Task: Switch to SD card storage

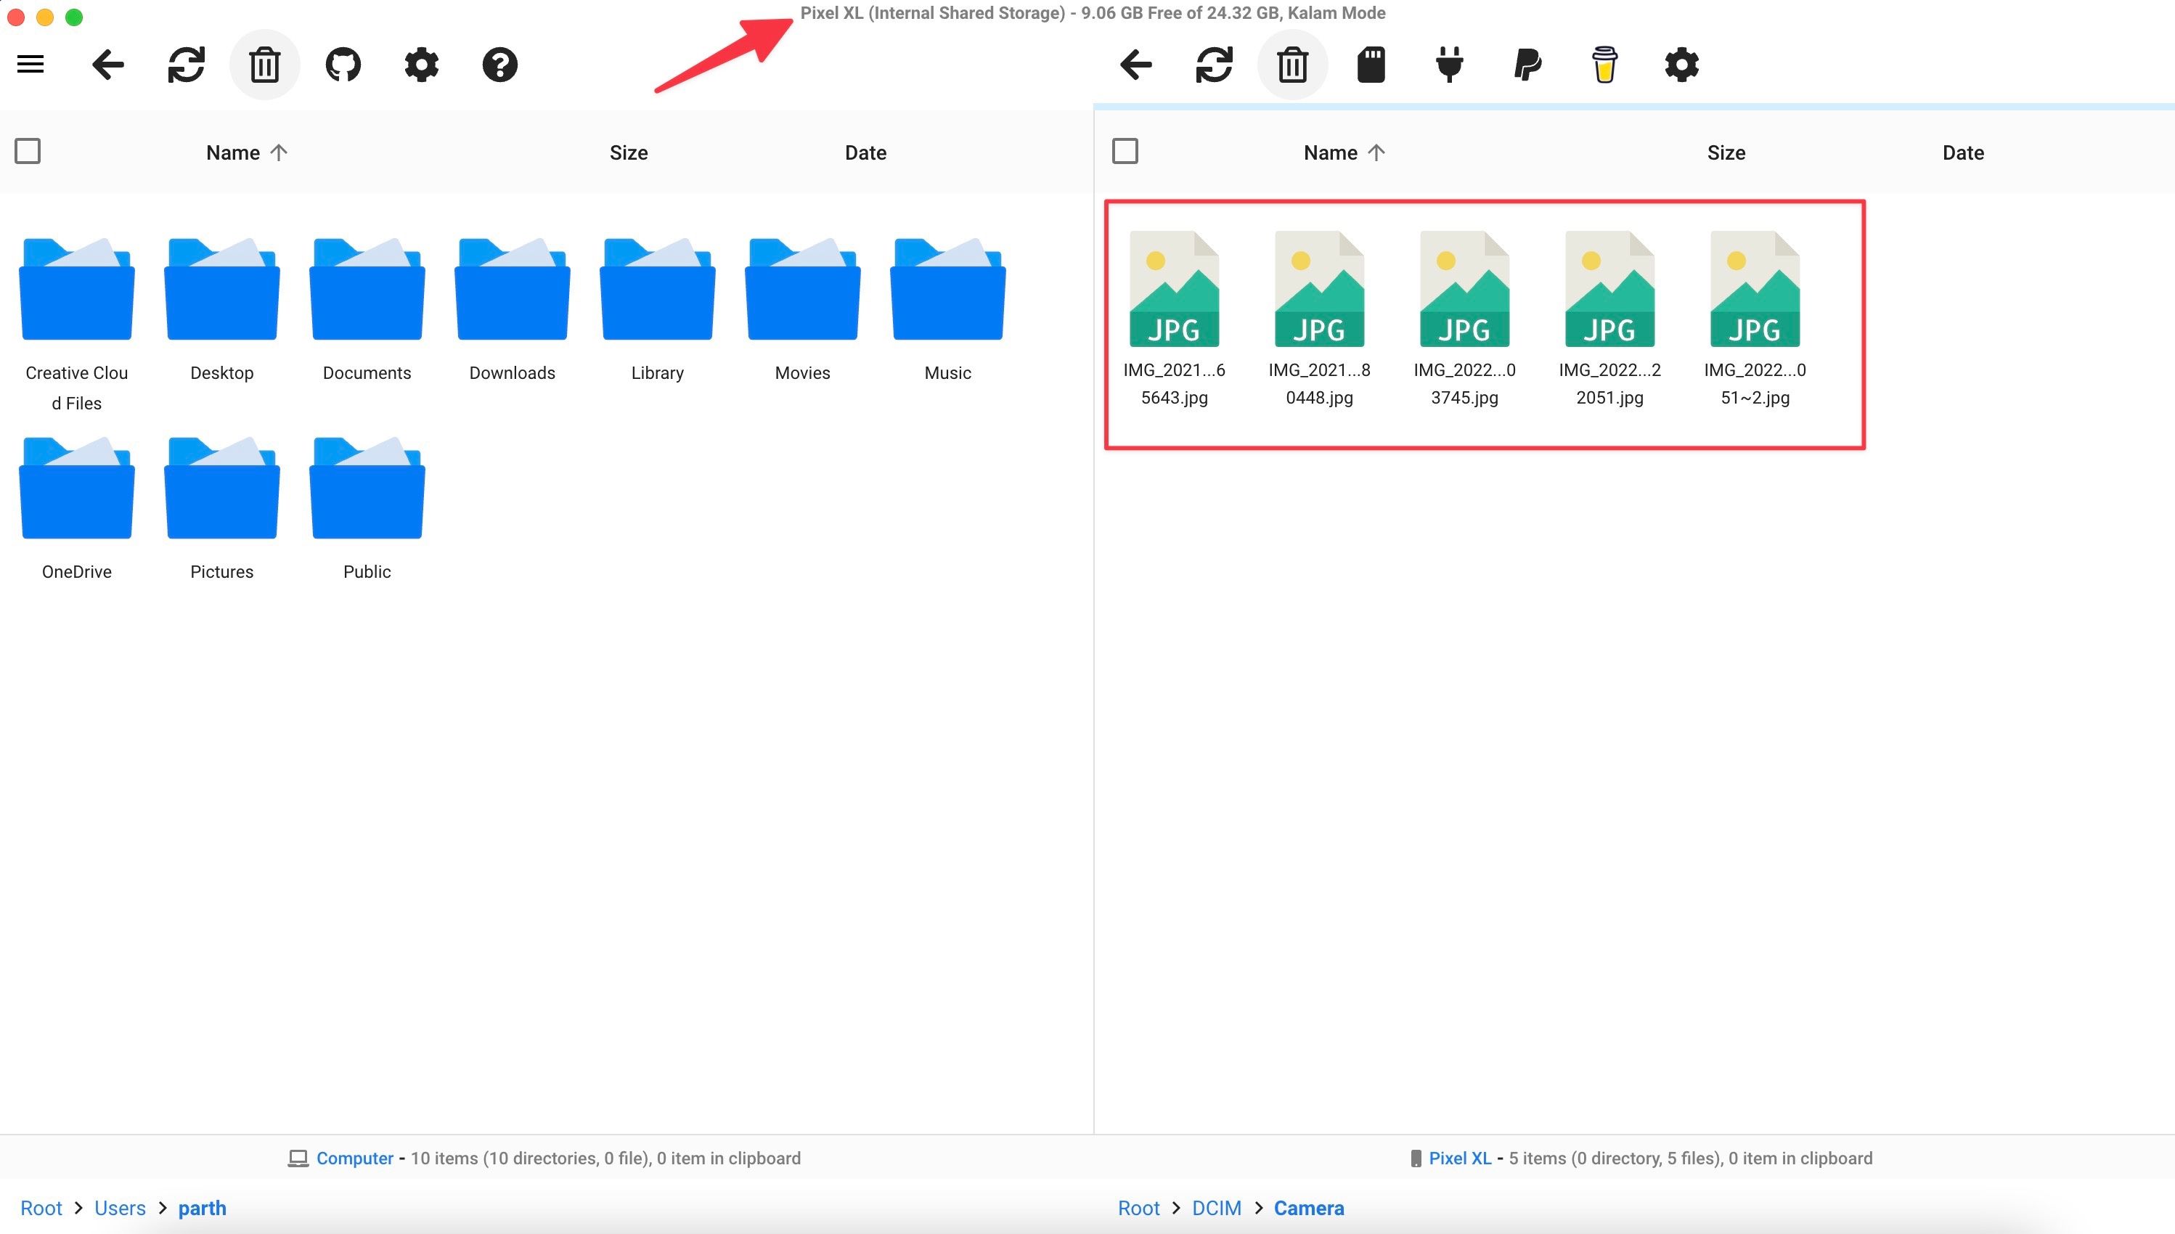Action: [x=1371, y=65]
